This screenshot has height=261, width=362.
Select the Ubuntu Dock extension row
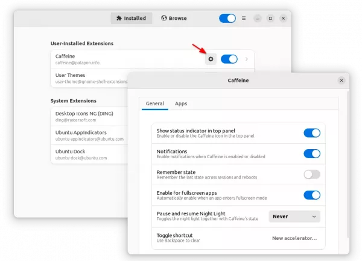[89, 154]
